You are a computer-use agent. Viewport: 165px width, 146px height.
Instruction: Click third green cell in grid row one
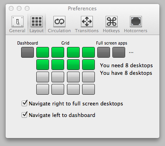[73, 52]
